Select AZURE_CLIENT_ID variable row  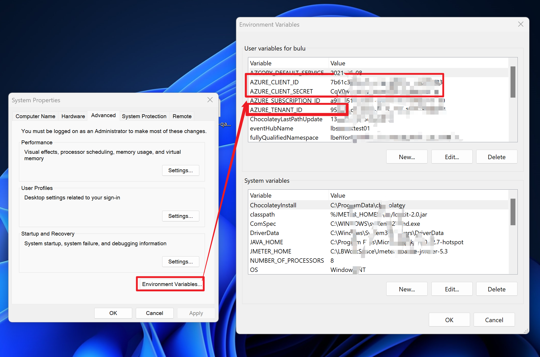click(274, 82)
